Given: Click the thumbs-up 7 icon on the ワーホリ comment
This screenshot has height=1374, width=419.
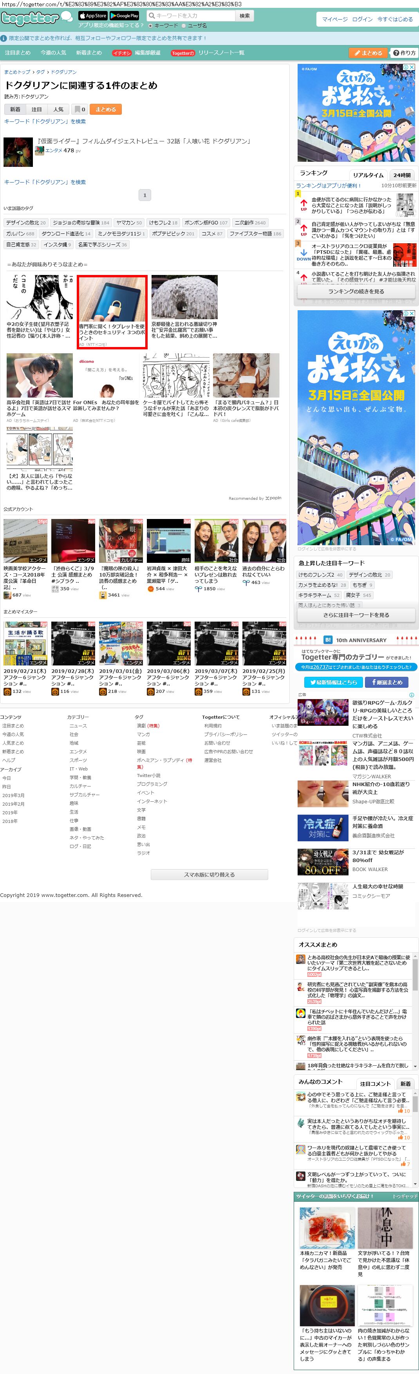Looking at the screenshot, I should (x=403, y=1164).
